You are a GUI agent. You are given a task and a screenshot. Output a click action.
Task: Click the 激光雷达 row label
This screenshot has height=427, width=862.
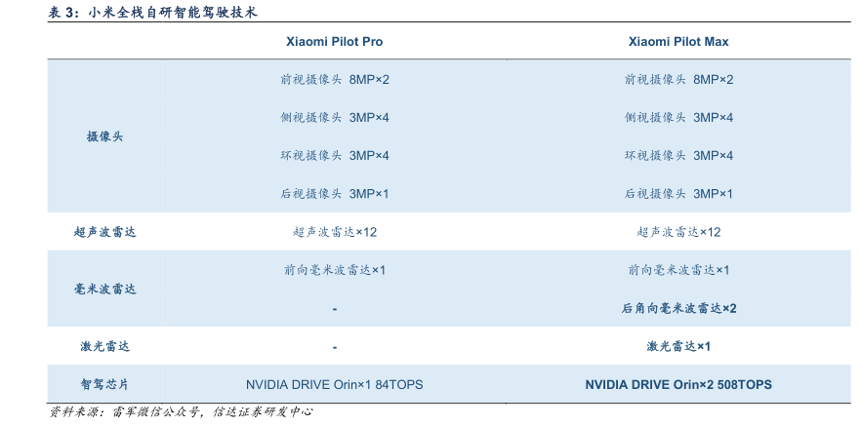point(105,346)
